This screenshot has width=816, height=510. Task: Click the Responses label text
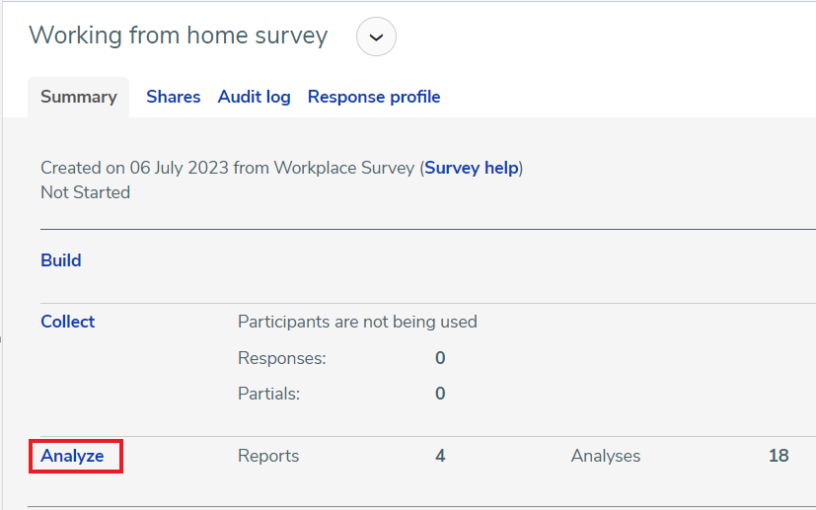(282, 358)
